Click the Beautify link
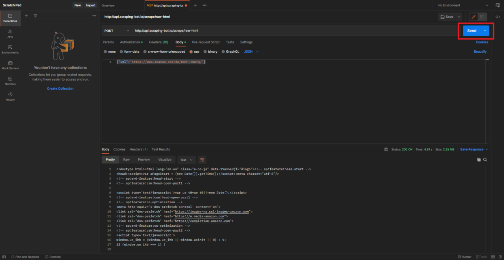The width and height of the screenshot is (504, 260). click(480, 52)
